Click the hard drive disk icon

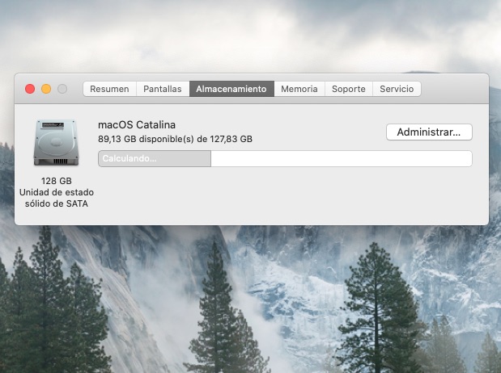(x=56, y=144)
